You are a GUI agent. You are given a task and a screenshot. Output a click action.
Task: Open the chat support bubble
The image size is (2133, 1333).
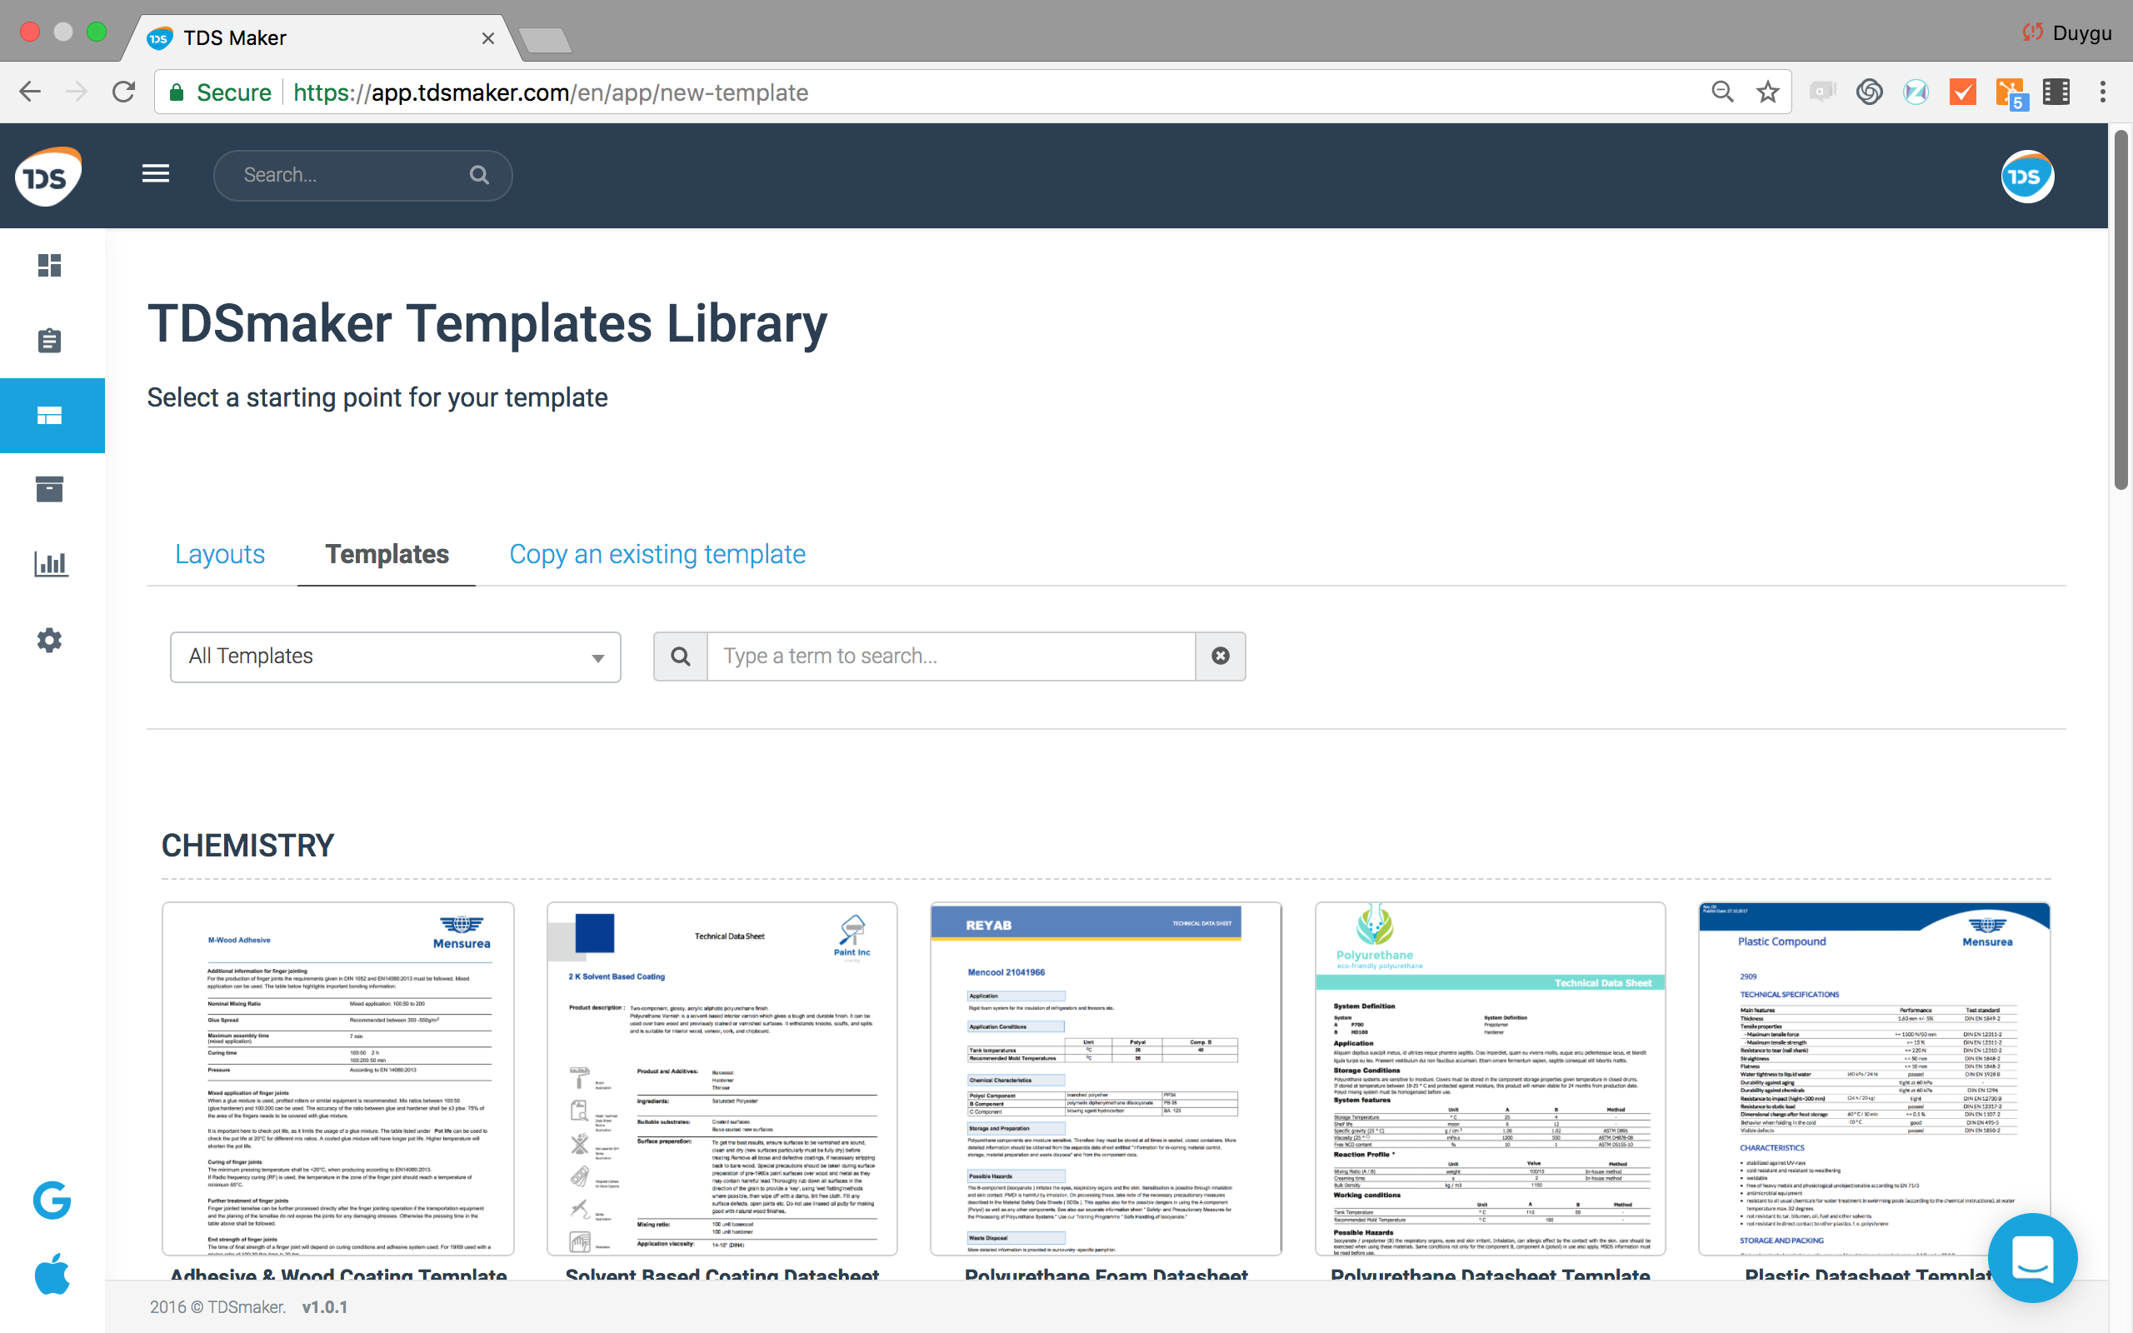coord(2031,1257)
